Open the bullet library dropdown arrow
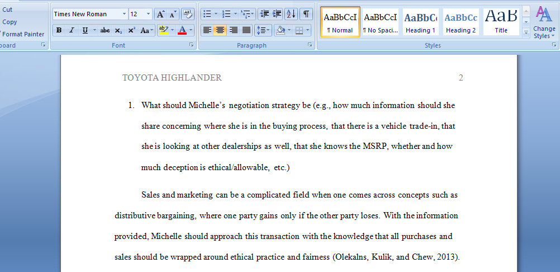 pyautogui.click(x=216, y=15)
